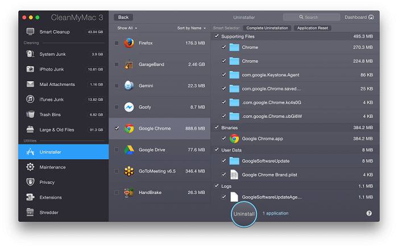
Task: Select the Google Chrome row size 888.6 MB
Action: point(195,129)
